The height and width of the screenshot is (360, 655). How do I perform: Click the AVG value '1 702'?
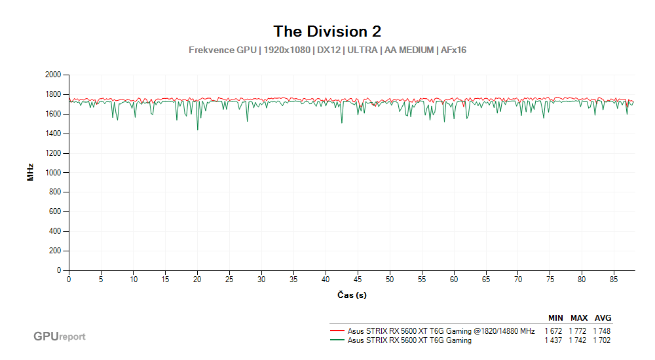click(601, 340)
